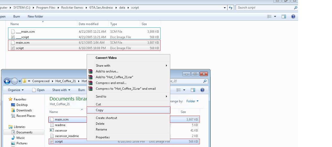Screen dimensions: 332x147
Task: Click New folder in script folder toolbar
Action: click(x=35, y=16)
